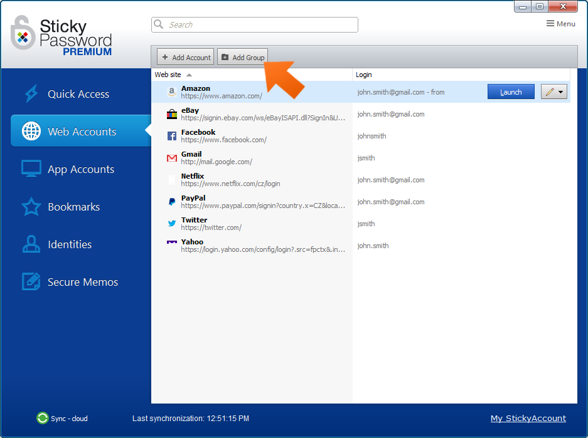
Task: Click the Web Accounts globe icon
Action: [x=31, y=131]
